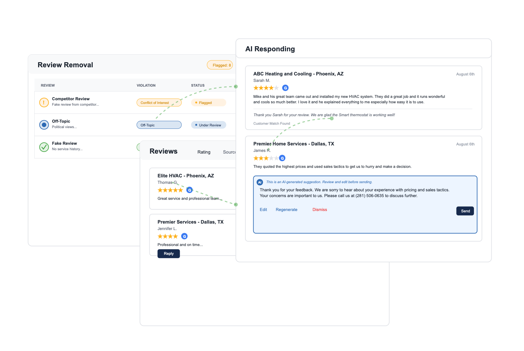
Task: Open the Source filter in Reviews
Action: pyautogui.click(x=229, y=152)
